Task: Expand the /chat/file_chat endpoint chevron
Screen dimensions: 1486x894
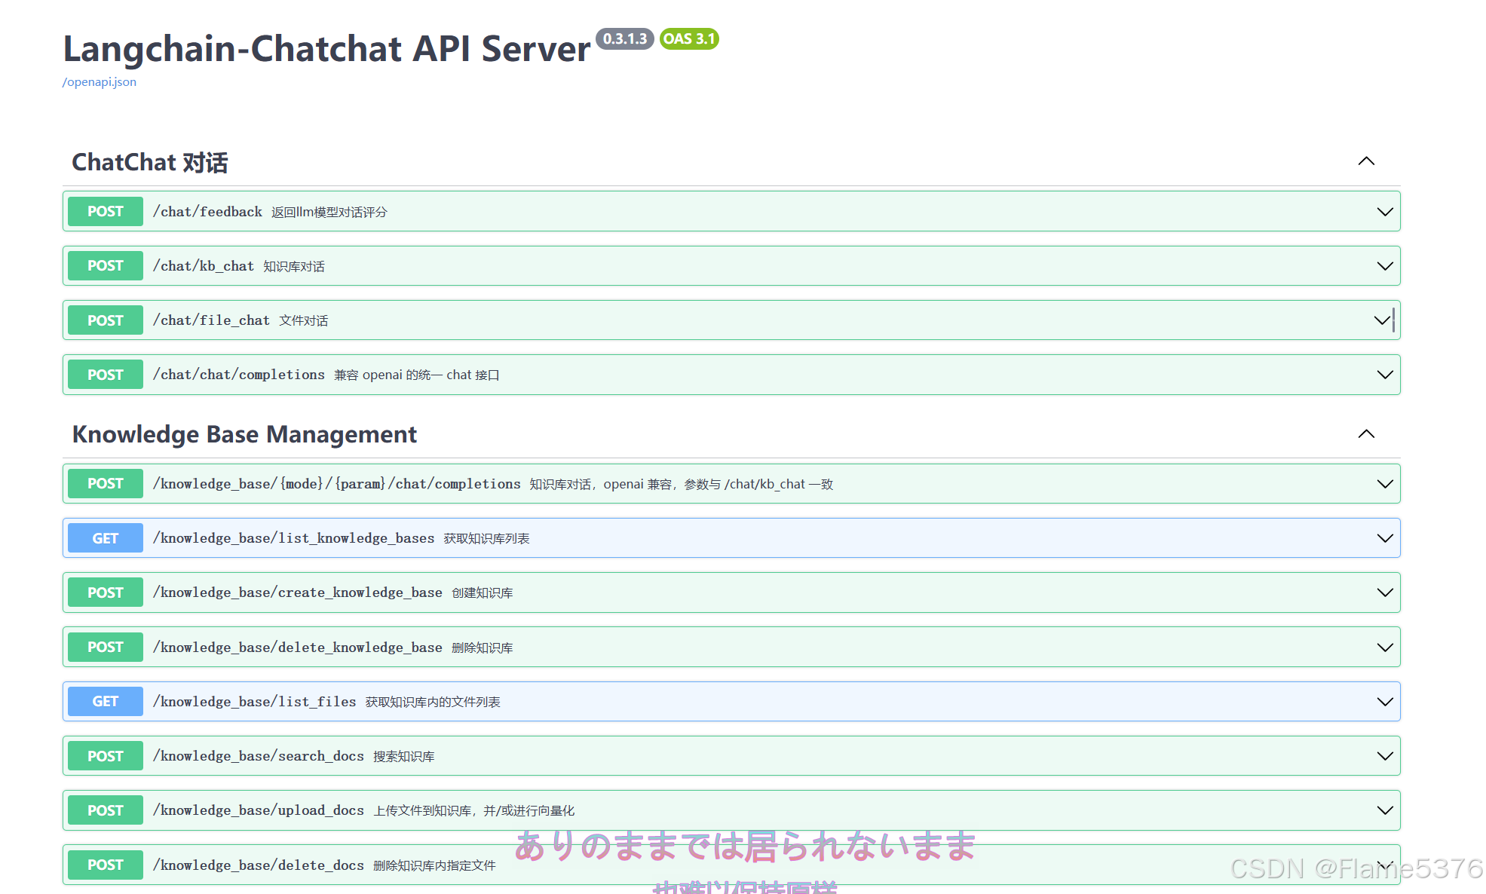Action: click(1381, 320)
